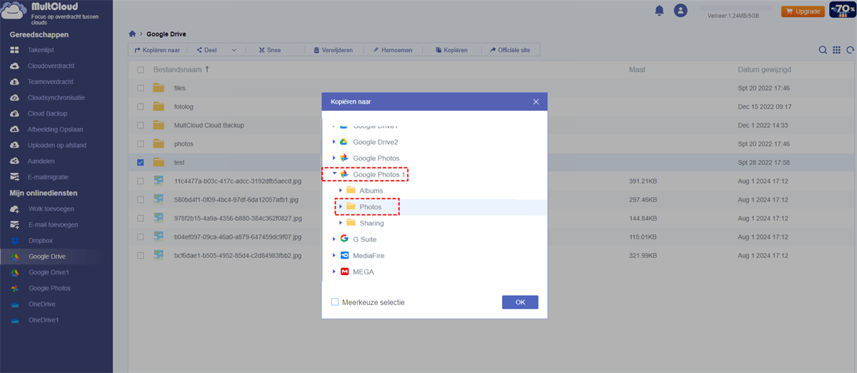
Task: Click Aandelen share icon
Action: coord(14,161)
